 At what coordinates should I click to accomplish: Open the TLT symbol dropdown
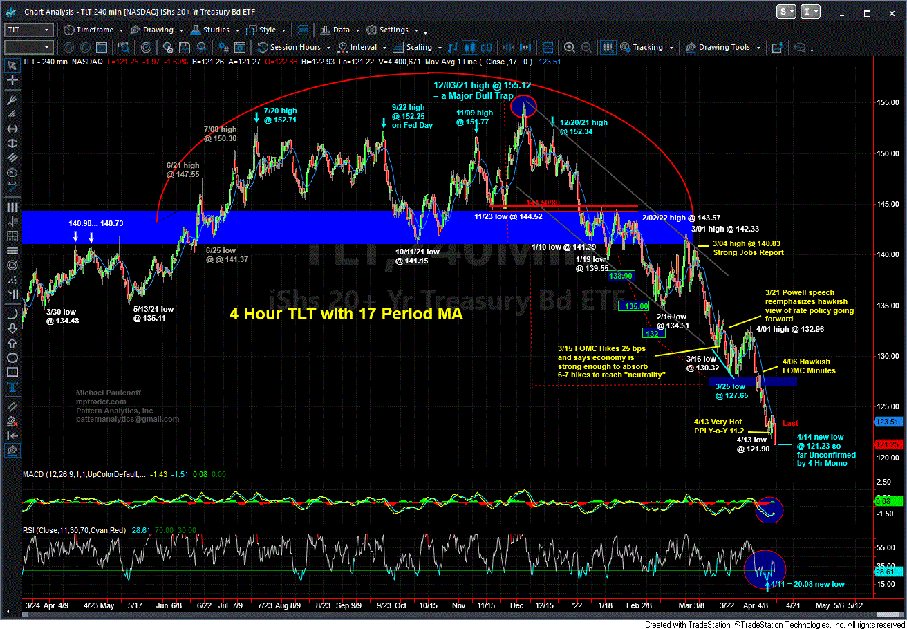(46, 30)
